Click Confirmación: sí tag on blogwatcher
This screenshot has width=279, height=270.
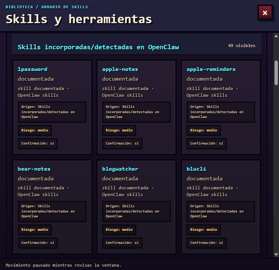(x=122, y=243)
